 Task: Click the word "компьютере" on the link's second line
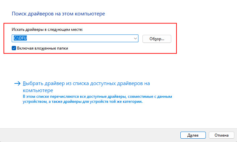(39, 90)
